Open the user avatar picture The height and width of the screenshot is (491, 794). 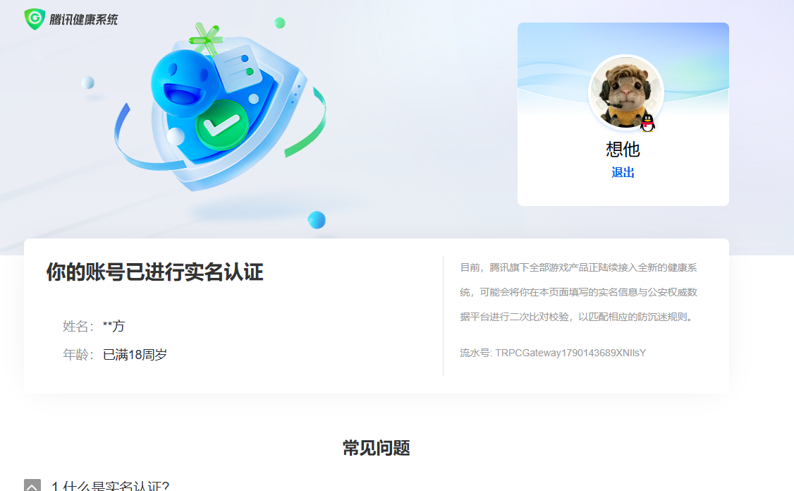pyautogui.click(x=626, y=92)
